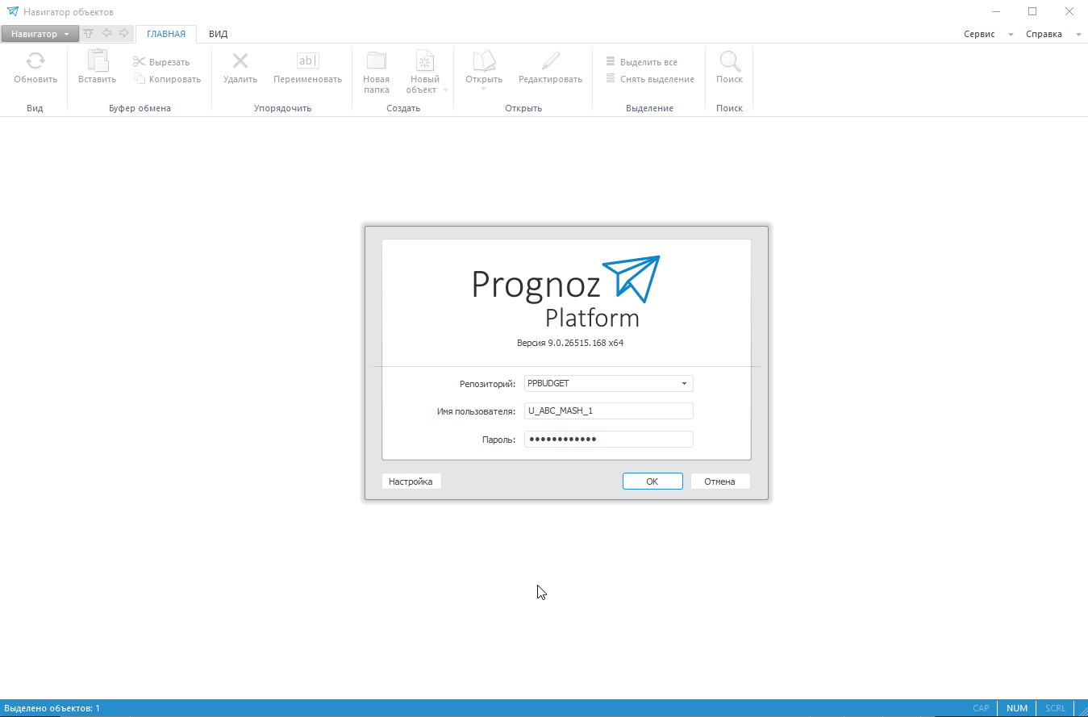Click the version text Версия 9.0.26515.168 x64

(x=570, y=343)
